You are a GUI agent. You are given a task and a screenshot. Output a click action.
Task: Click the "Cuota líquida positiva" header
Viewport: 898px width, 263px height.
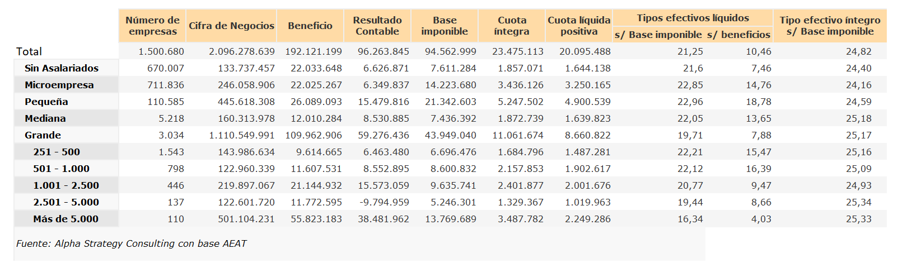(579, 26)
